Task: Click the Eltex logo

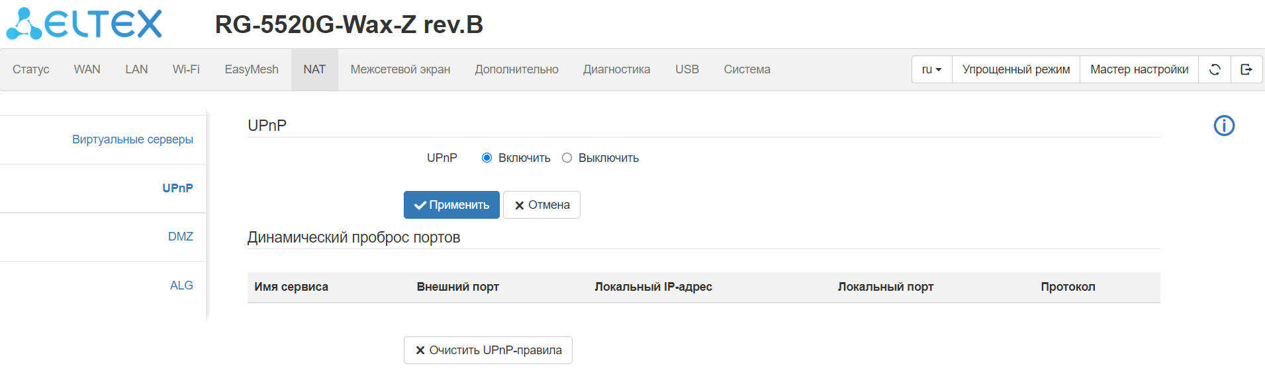Action: [x=84, y=24]
